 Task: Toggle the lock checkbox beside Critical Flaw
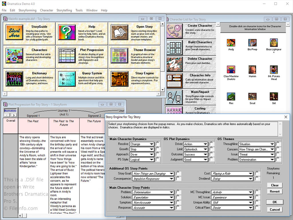click(x=257, y=208)
